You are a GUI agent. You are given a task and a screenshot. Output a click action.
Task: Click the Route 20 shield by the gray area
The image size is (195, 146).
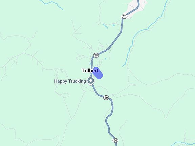[125, 16]
